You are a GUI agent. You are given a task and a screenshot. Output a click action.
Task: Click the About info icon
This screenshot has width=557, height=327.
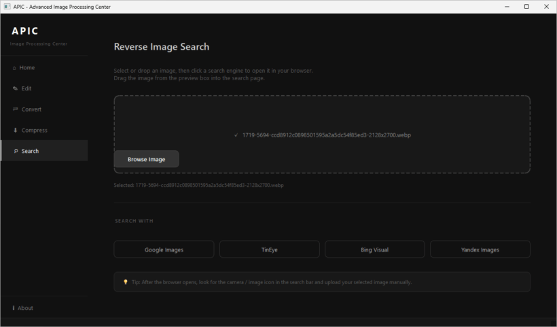(14, 308)
